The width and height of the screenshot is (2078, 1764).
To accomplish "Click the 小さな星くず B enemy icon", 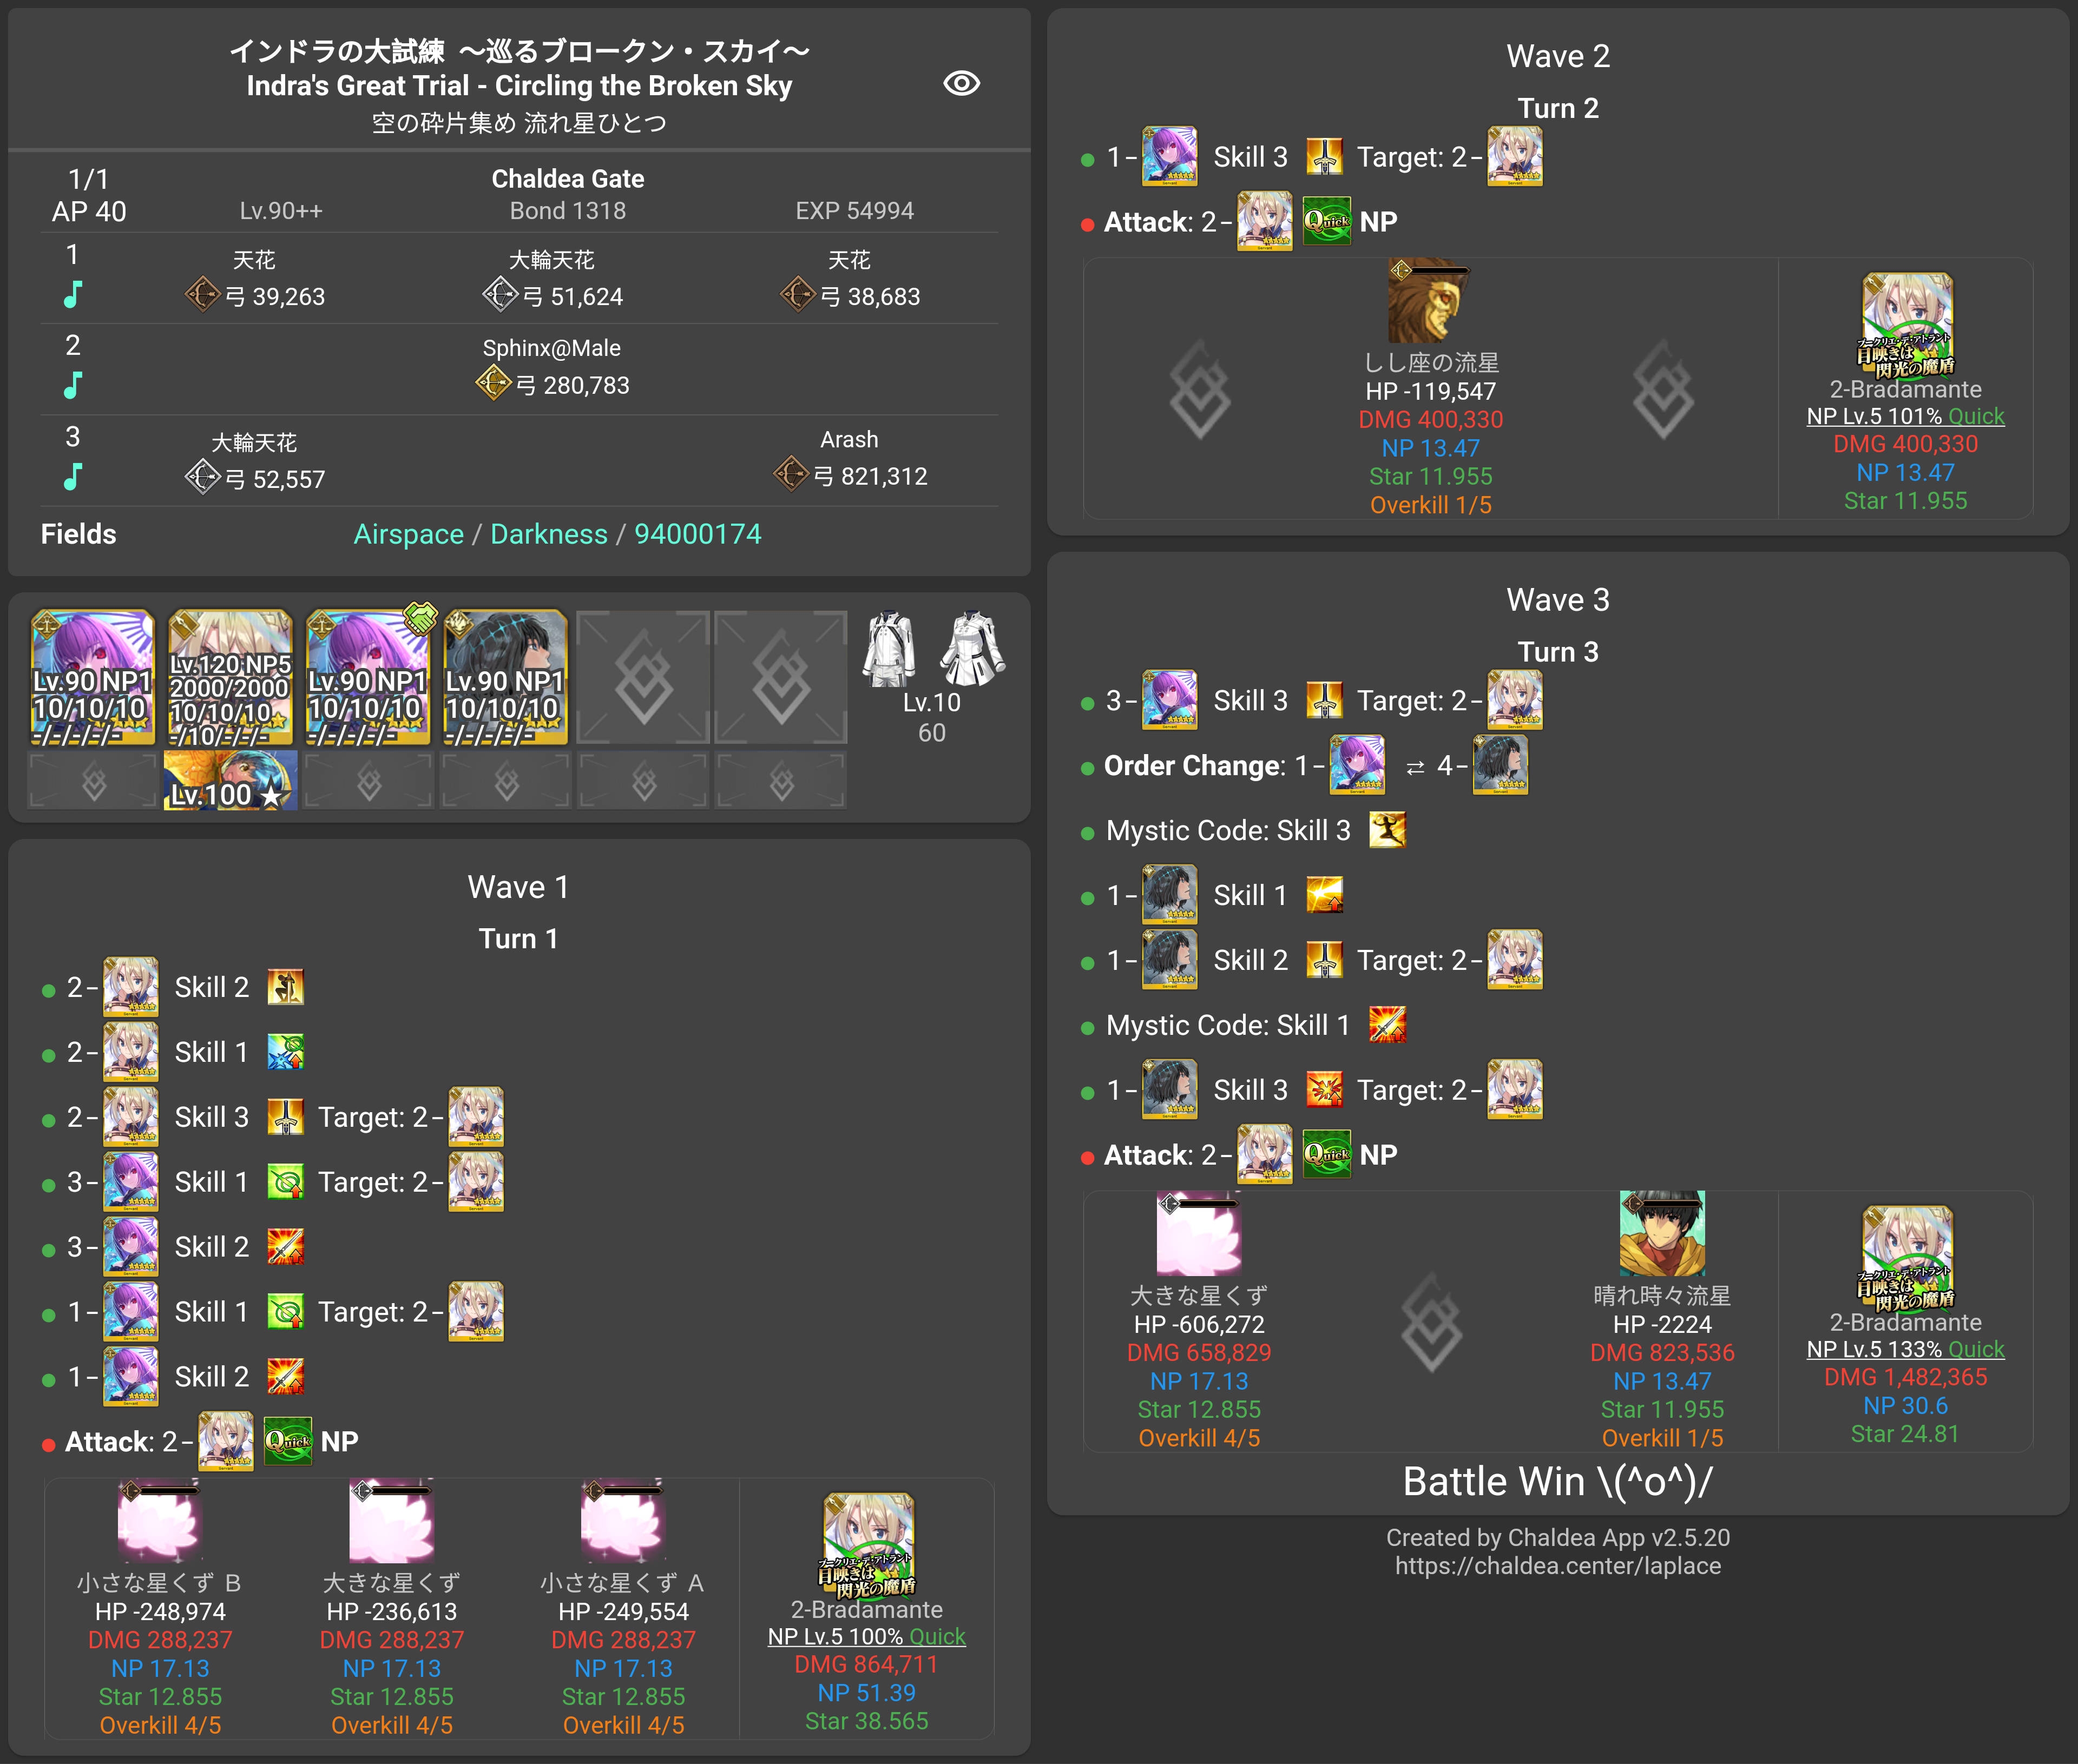I will [x=159, y=1521].
